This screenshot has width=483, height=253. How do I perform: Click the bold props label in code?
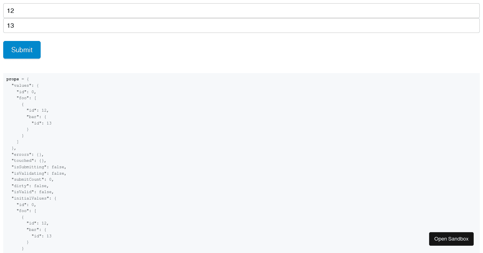12,79
